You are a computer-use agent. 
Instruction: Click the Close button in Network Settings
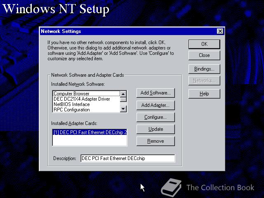pos(204,55)
